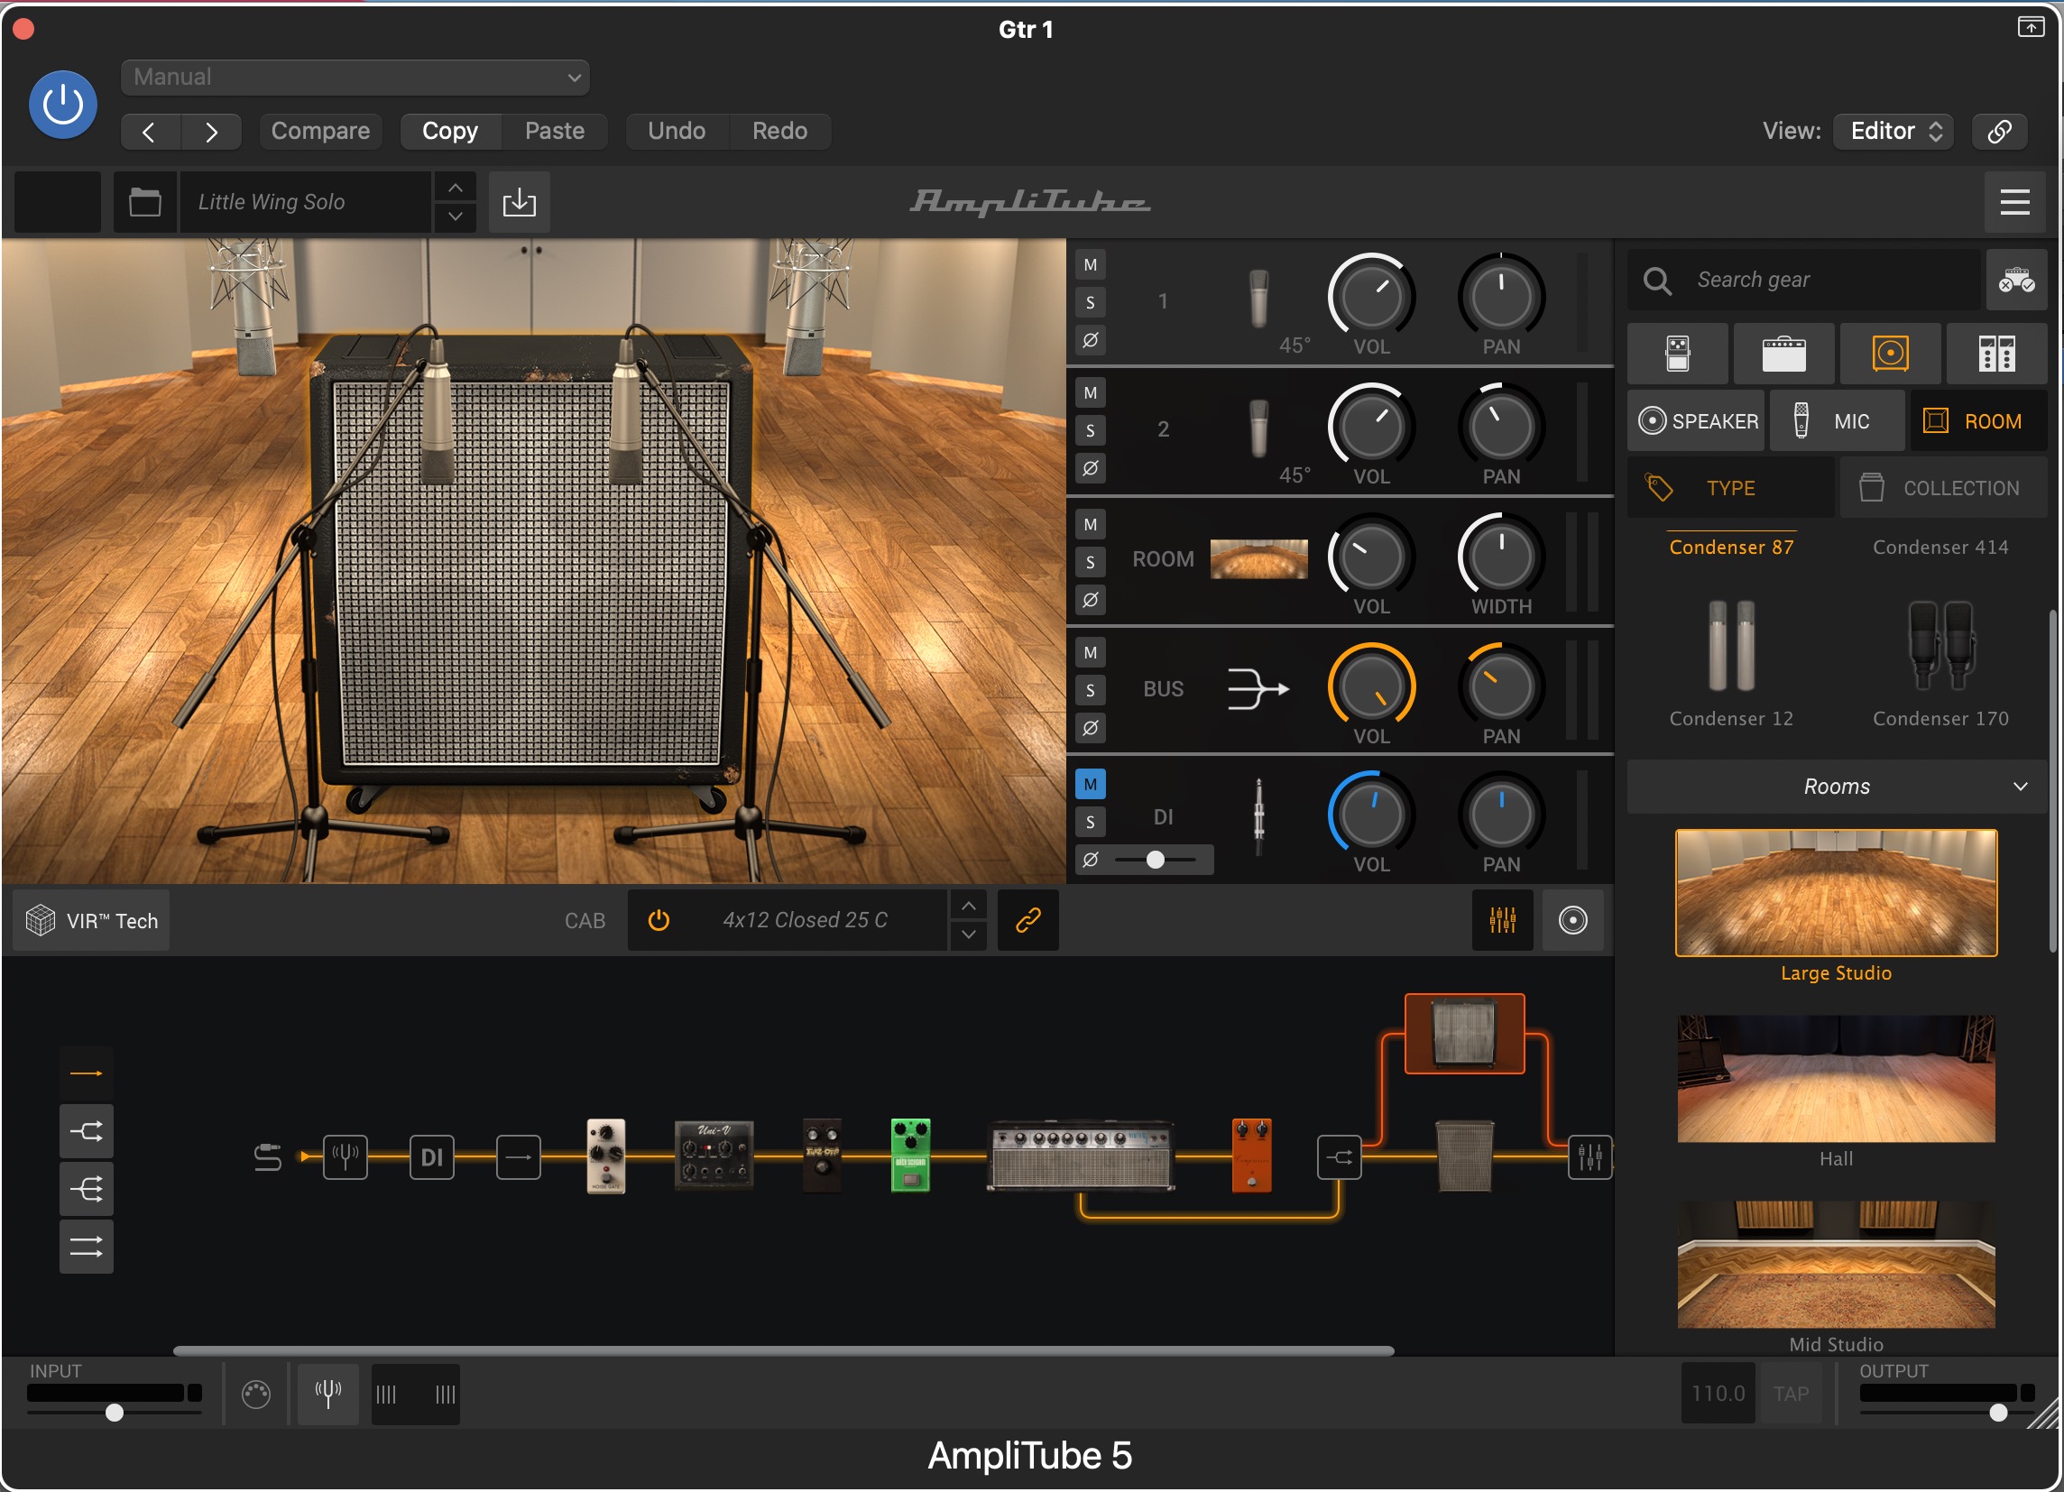The height and width of the screenshot is (1492, 2064).
Task: Click the save preset download icon
Action: 519,202
